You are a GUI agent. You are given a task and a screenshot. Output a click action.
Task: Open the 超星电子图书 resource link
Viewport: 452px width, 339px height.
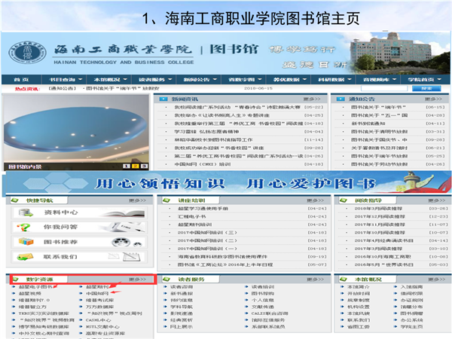35,287
